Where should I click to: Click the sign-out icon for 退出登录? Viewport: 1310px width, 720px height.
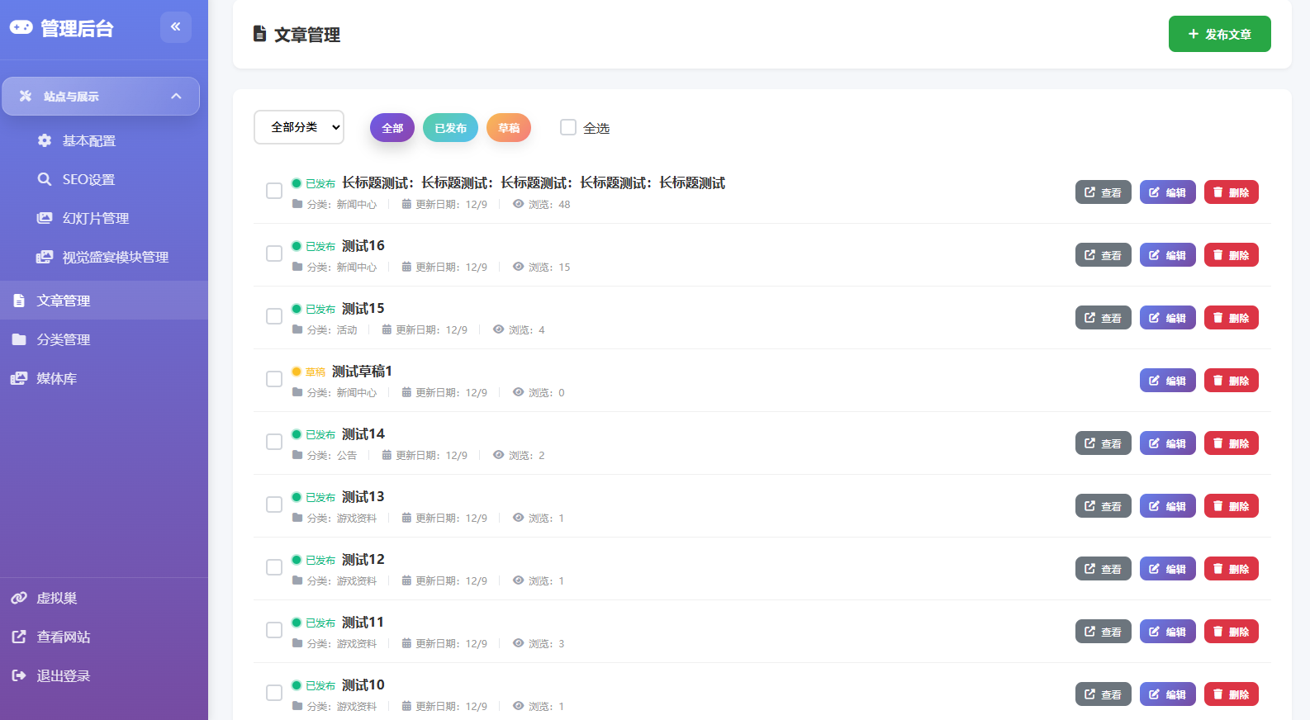pos(19,675)
